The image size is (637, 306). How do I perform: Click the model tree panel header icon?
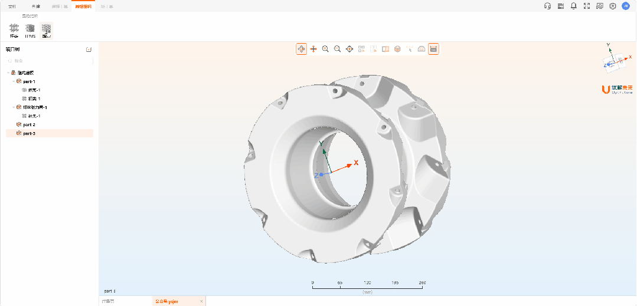(x=89, y=50)
